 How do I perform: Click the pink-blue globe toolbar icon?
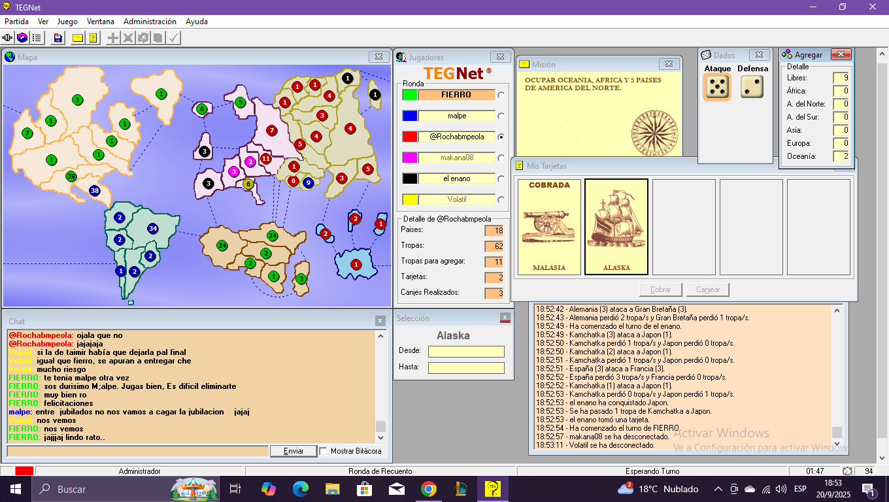22,38
